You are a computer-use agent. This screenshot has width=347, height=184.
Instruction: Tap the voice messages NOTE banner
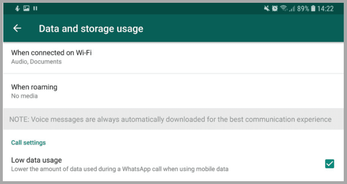coord(173,119)
